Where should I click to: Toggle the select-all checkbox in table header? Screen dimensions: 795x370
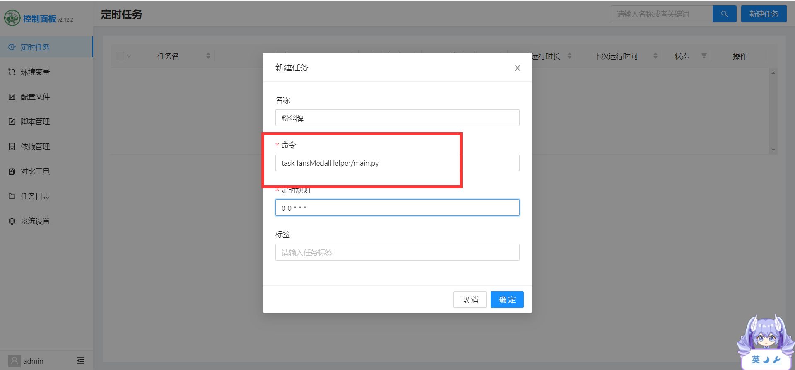pos(120,56)
